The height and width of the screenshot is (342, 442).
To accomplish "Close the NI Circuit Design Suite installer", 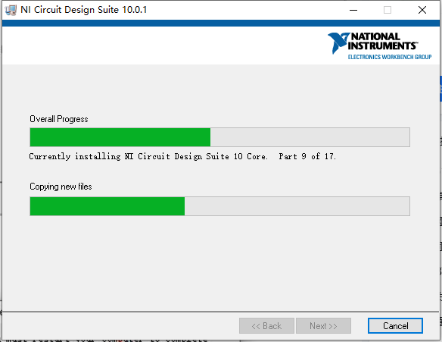I will (x=422, y=10).
